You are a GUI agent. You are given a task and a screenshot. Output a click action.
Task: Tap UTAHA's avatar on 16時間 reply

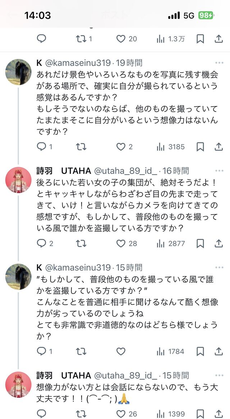click(x=18, y=180)
